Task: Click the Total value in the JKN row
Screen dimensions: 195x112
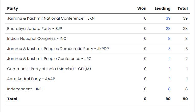Action: 185,18
